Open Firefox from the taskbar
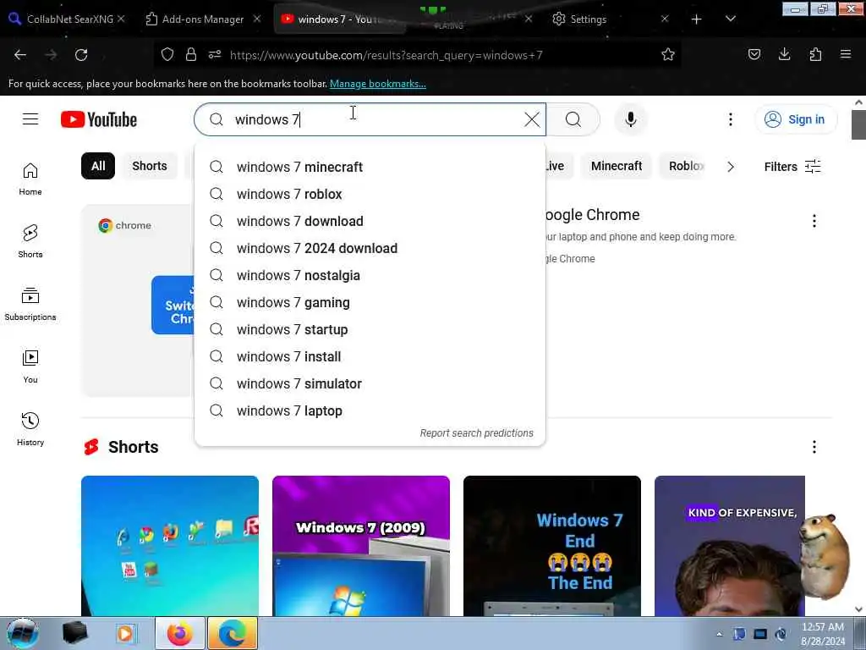The height and width of the screenshot is (650, 866). [x=180, y=633]
